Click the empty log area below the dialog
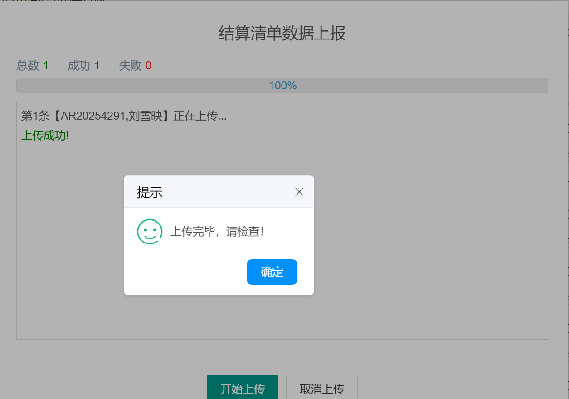This screenshot has width=569, height=399. click(282, 317)
